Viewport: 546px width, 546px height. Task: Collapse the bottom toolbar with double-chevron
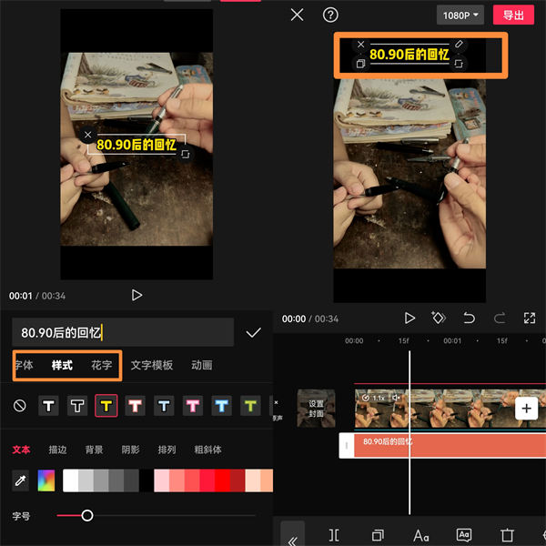point(292,538)
